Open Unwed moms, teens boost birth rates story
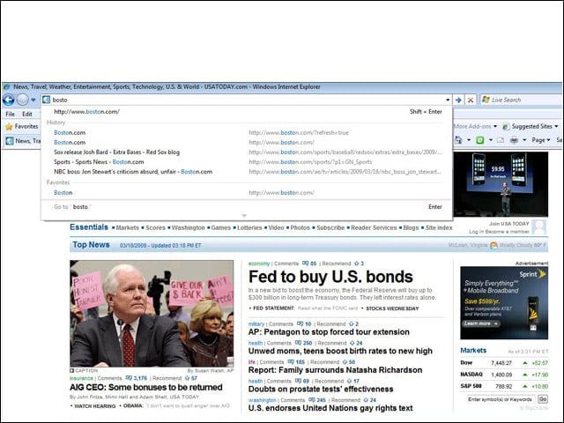This screenshot has width=564, height=423. [340, 351]
